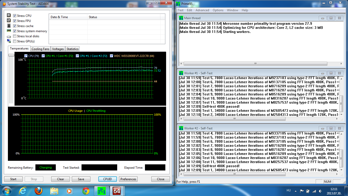Image resolution: width=348 pixels, height=196 pixels.
Task: Click the battery power icon in the system tray
Action: tap(308, 191)
